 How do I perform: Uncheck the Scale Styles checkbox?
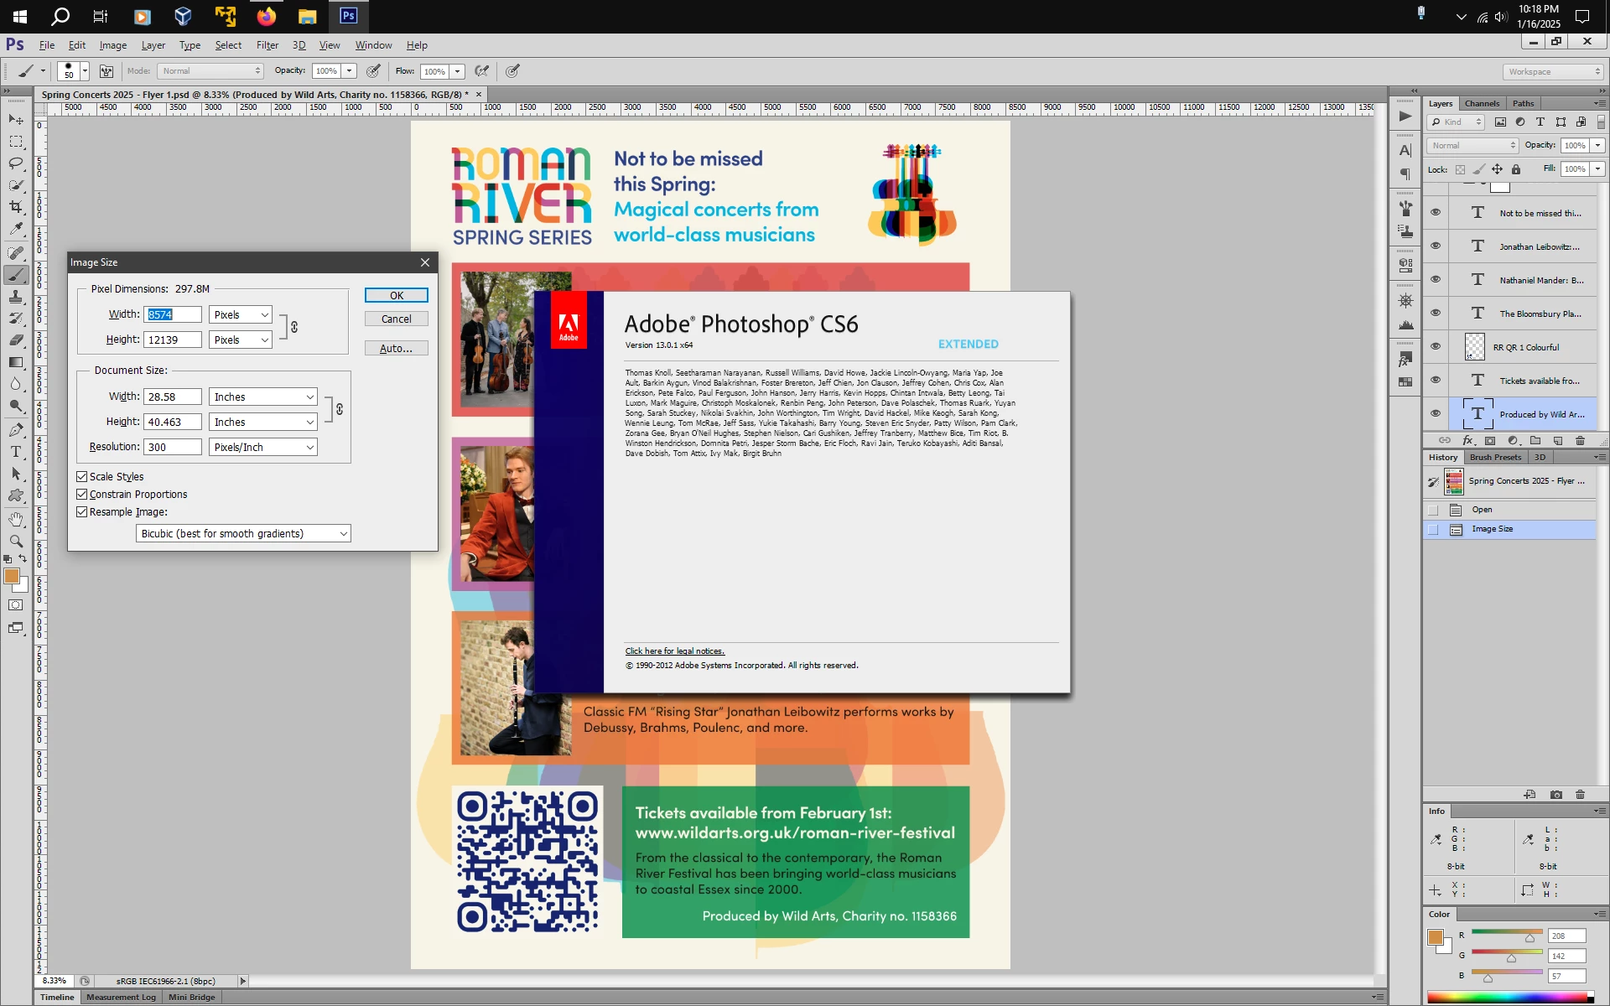(82, 476)
